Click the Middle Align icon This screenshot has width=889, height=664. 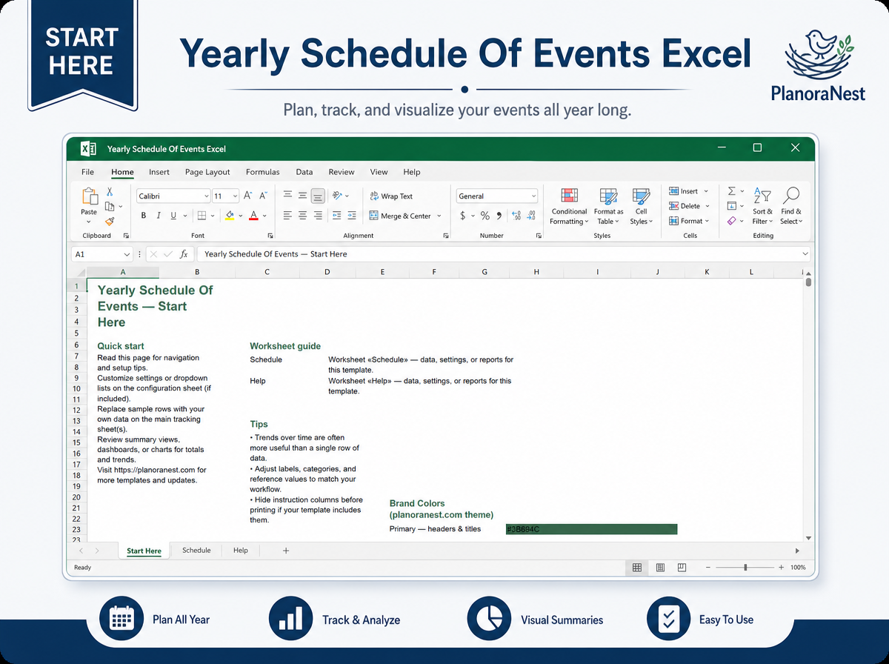click(x=302, y=196)
